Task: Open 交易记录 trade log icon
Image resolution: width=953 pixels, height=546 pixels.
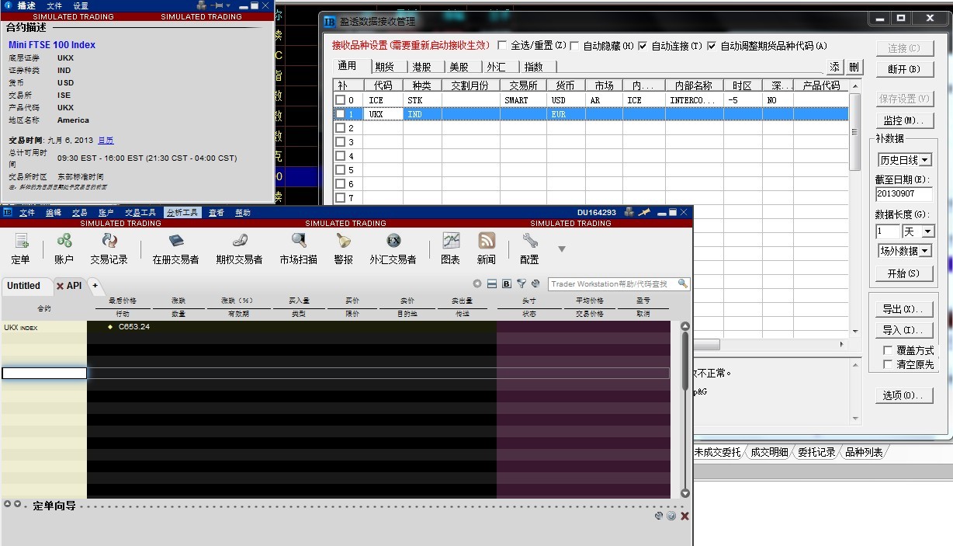Action: point(109,248)
